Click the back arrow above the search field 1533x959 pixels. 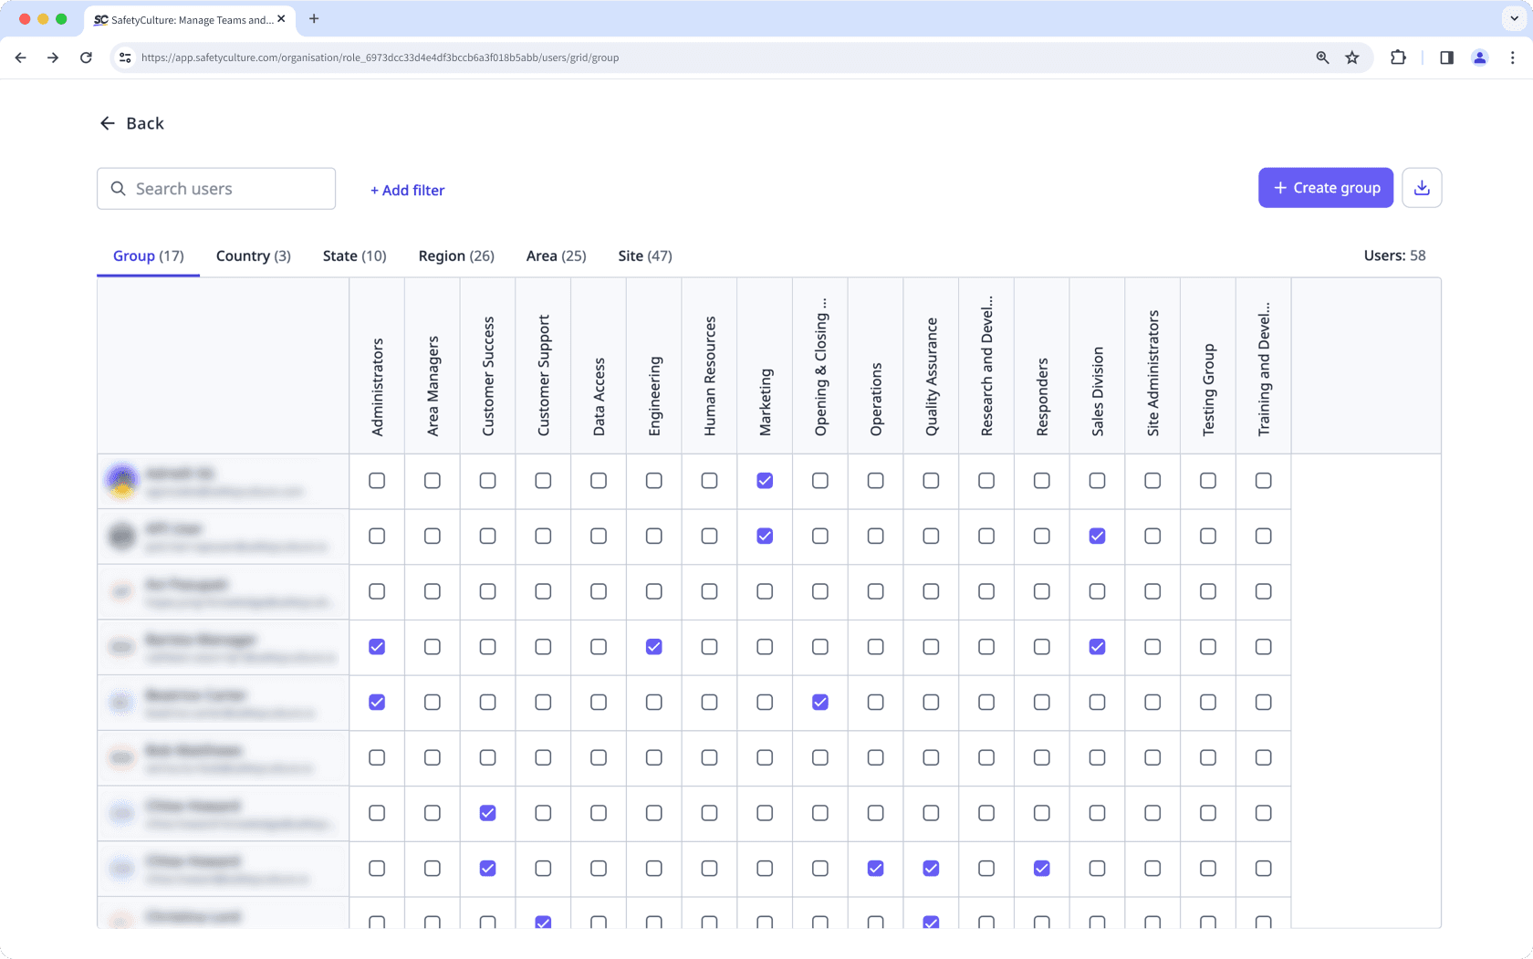click(107, 122)
